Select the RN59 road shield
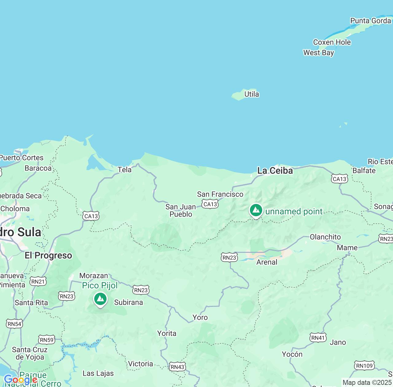Image resolution: width=393 pixels, height=387 pixels. coord(47,340)
